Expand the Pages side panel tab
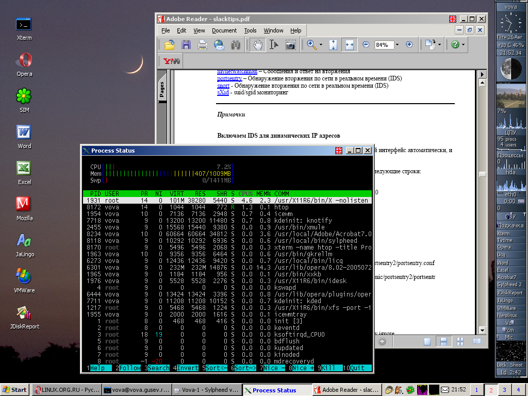Viewport: 528px width, 396px height. tap(162, 89)
